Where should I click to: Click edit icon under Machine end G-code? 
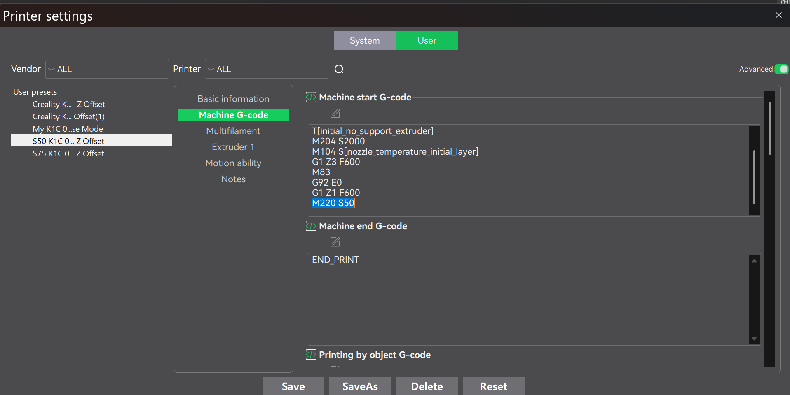pos(335,242)
